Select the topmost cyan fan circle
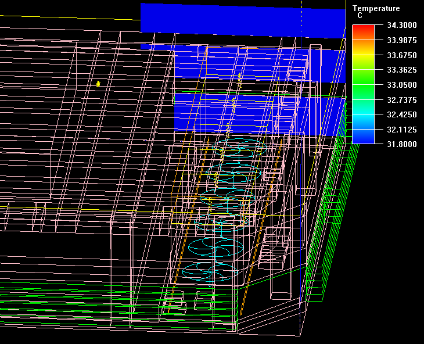Screen dimensions: 424x344 tap(239, 149)
